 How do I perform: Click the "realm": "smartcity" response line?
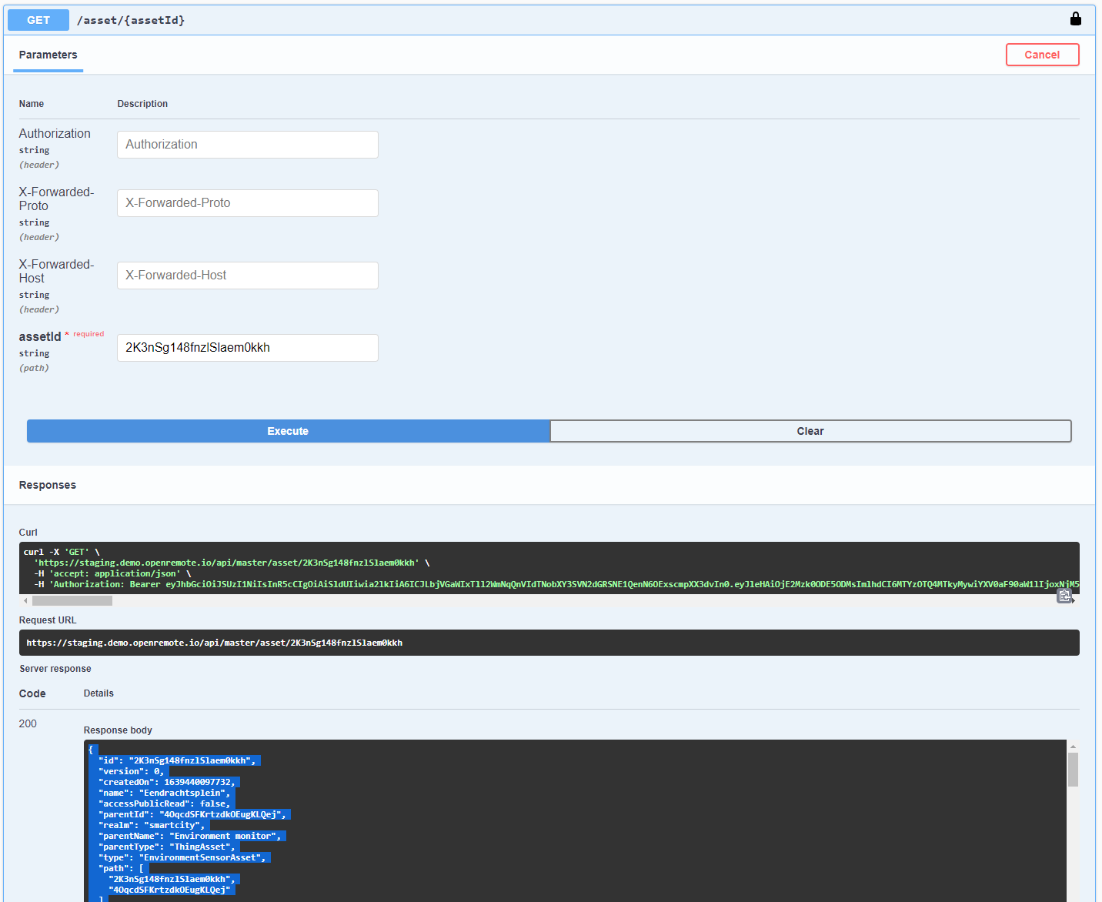[x=151, y=825]
